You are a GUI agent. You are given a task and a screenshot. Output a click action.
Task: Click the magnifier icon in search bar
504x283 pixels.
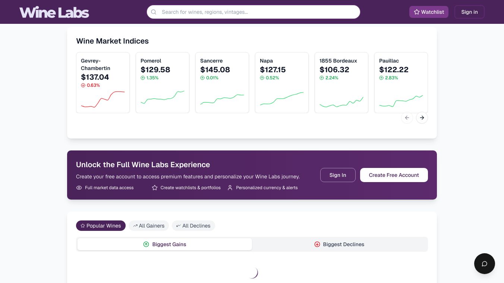[154, 12]
